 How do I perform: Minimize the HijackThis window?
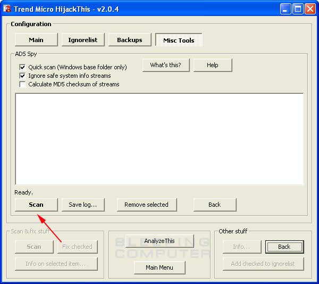[285, 9]
